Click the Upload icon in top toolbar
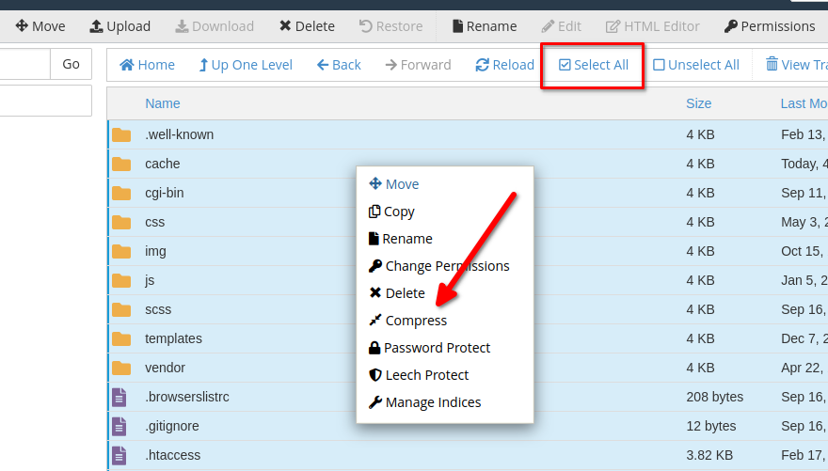The height and width of the screenshot is (471, 828). click(x=96, y=26)
